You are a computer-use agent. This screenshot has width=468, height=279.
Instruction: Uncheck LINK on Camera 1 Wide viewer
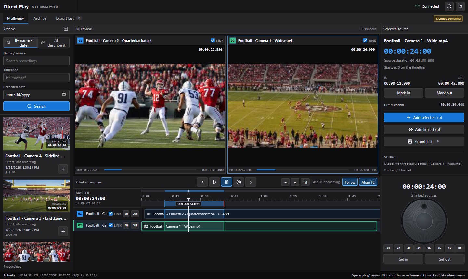(365, 41)
